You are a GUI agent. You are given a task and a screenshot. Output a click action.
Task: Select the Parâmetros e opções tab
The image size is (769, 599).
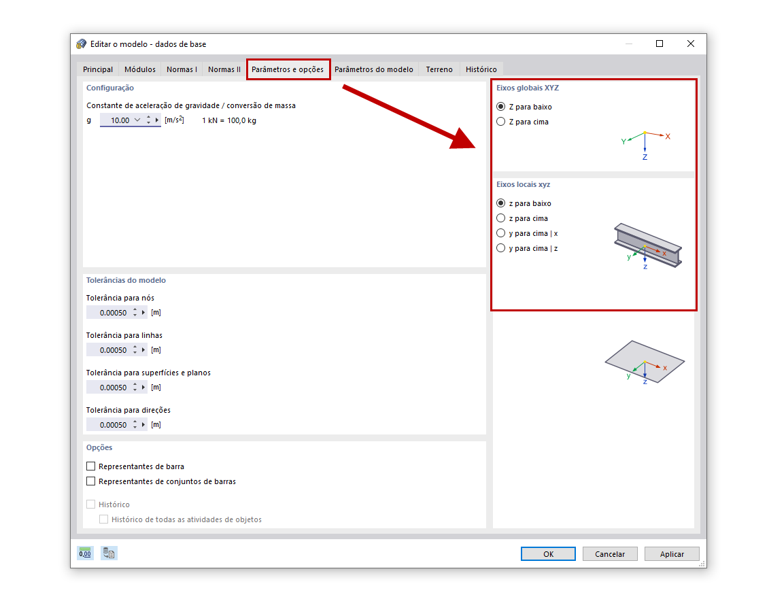coord(288,69)
